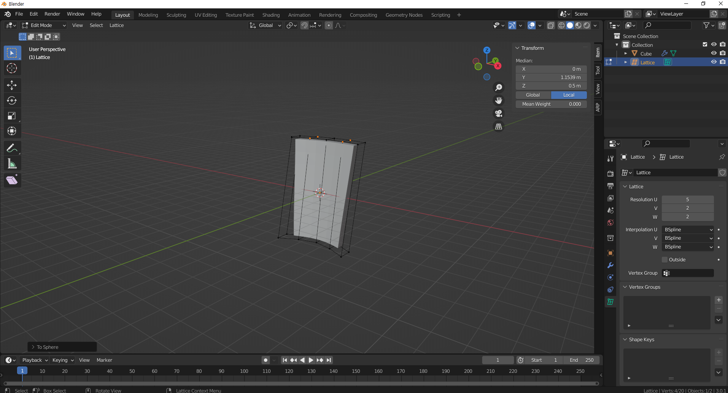This screenshot has height=393, width=728.
Task: Jump to the end frame
Action: [329, 360]
